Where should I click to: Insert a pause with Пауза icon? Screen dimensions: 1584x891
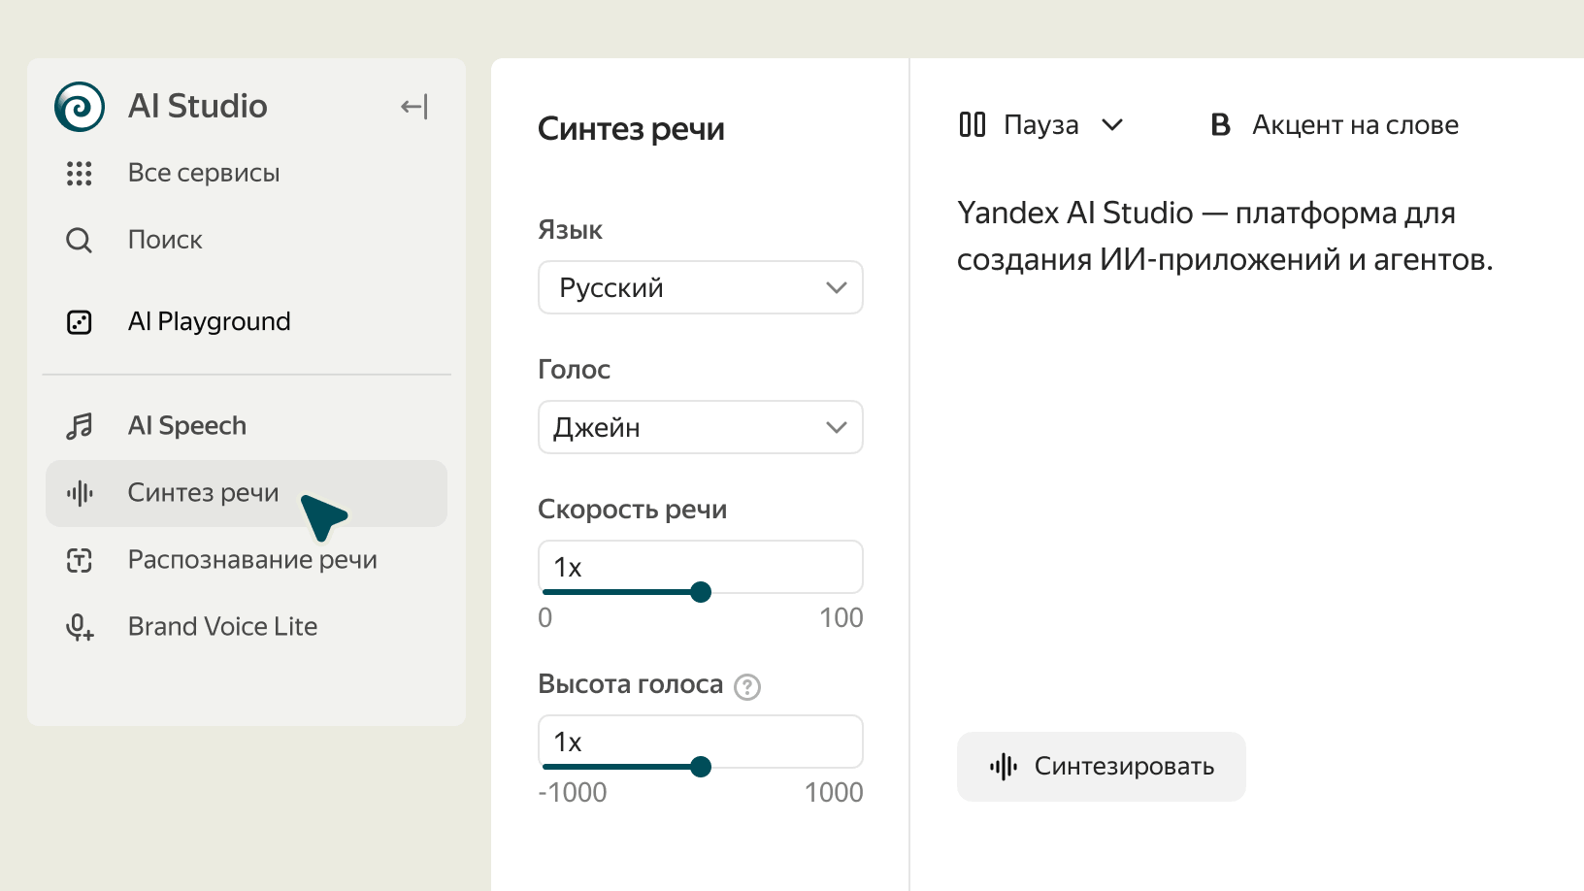click(x=973, y=125)
